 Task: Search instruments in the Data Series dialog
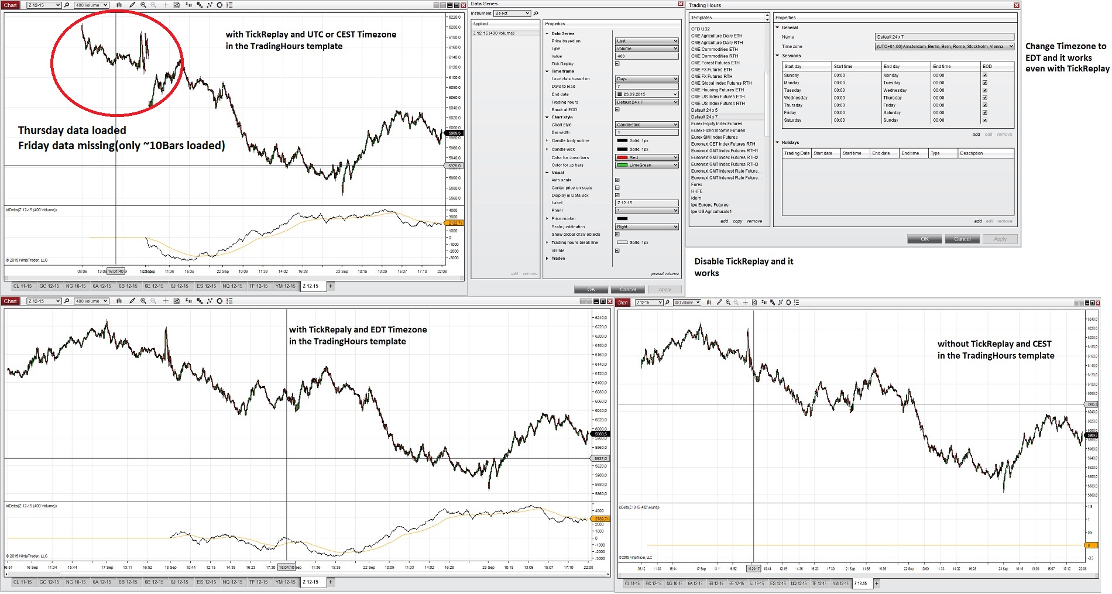tap(536, 13)
